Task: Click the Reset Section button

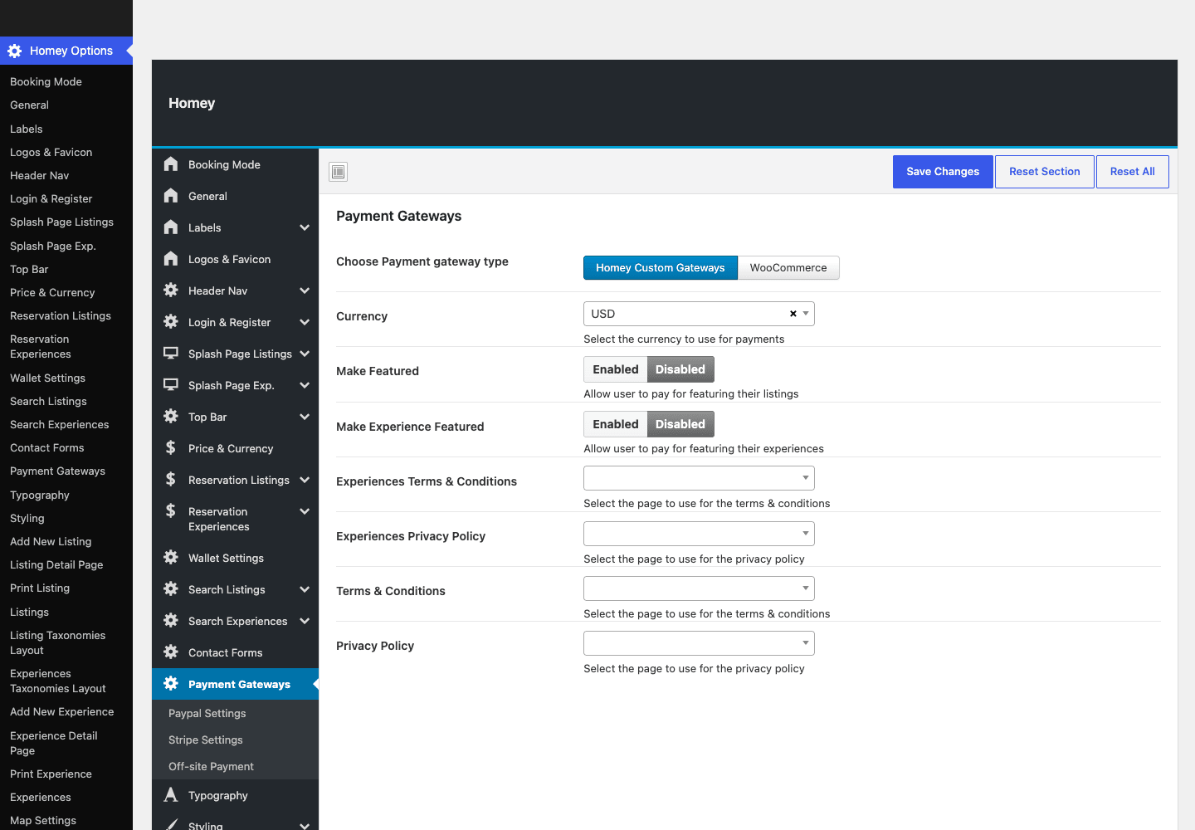Action: pyautogui.click(x=1045, y=172)
